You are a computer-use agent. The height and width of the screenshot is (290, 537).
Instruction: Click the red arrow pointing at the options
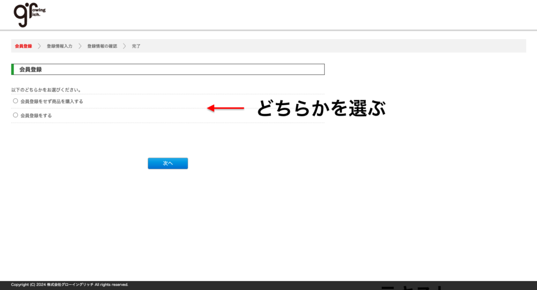click(x=225, y=108)
